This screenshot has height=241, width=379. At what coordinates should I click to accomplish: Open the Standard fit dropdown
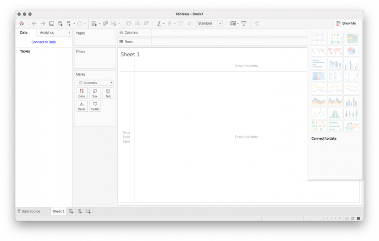point(209,23)
